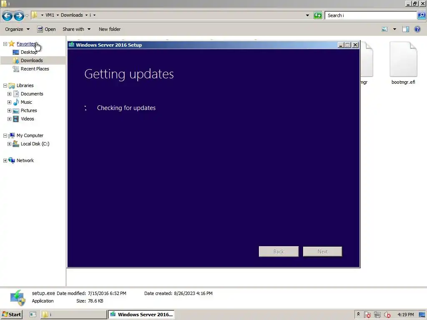Open the Share with menu
427x320 pixels.
[77, 29]
